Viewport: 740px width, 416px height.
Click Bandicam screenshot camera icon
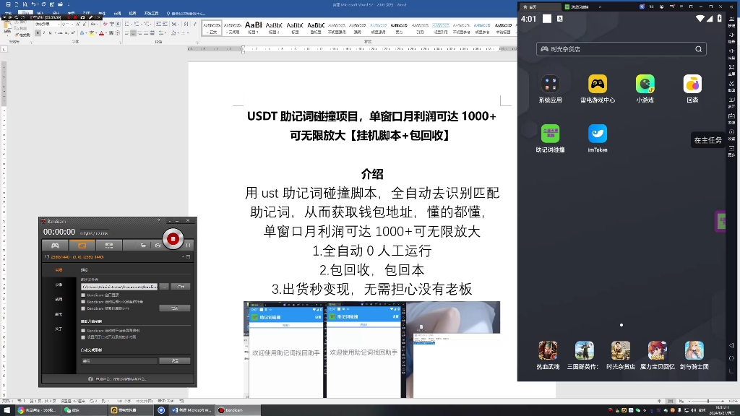[158, 246]
